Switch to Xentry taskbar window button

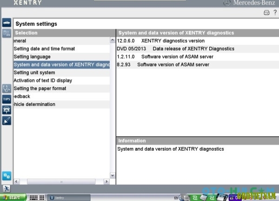(x=69, y=198)
